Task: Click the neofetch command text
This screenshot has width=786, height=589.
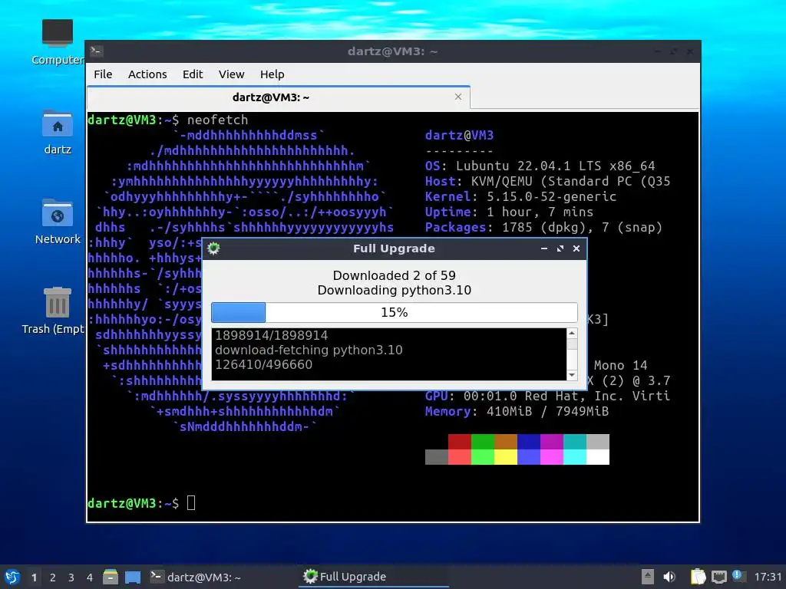Action: pyautogui.click(x=217, y=120)
